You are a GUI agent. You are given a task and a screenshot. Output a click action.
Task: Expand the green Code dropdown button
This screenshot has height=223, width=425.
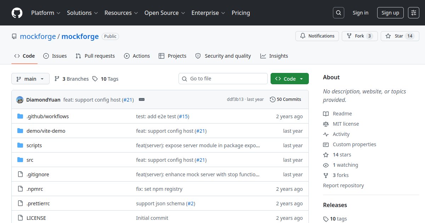coord(290,79)
